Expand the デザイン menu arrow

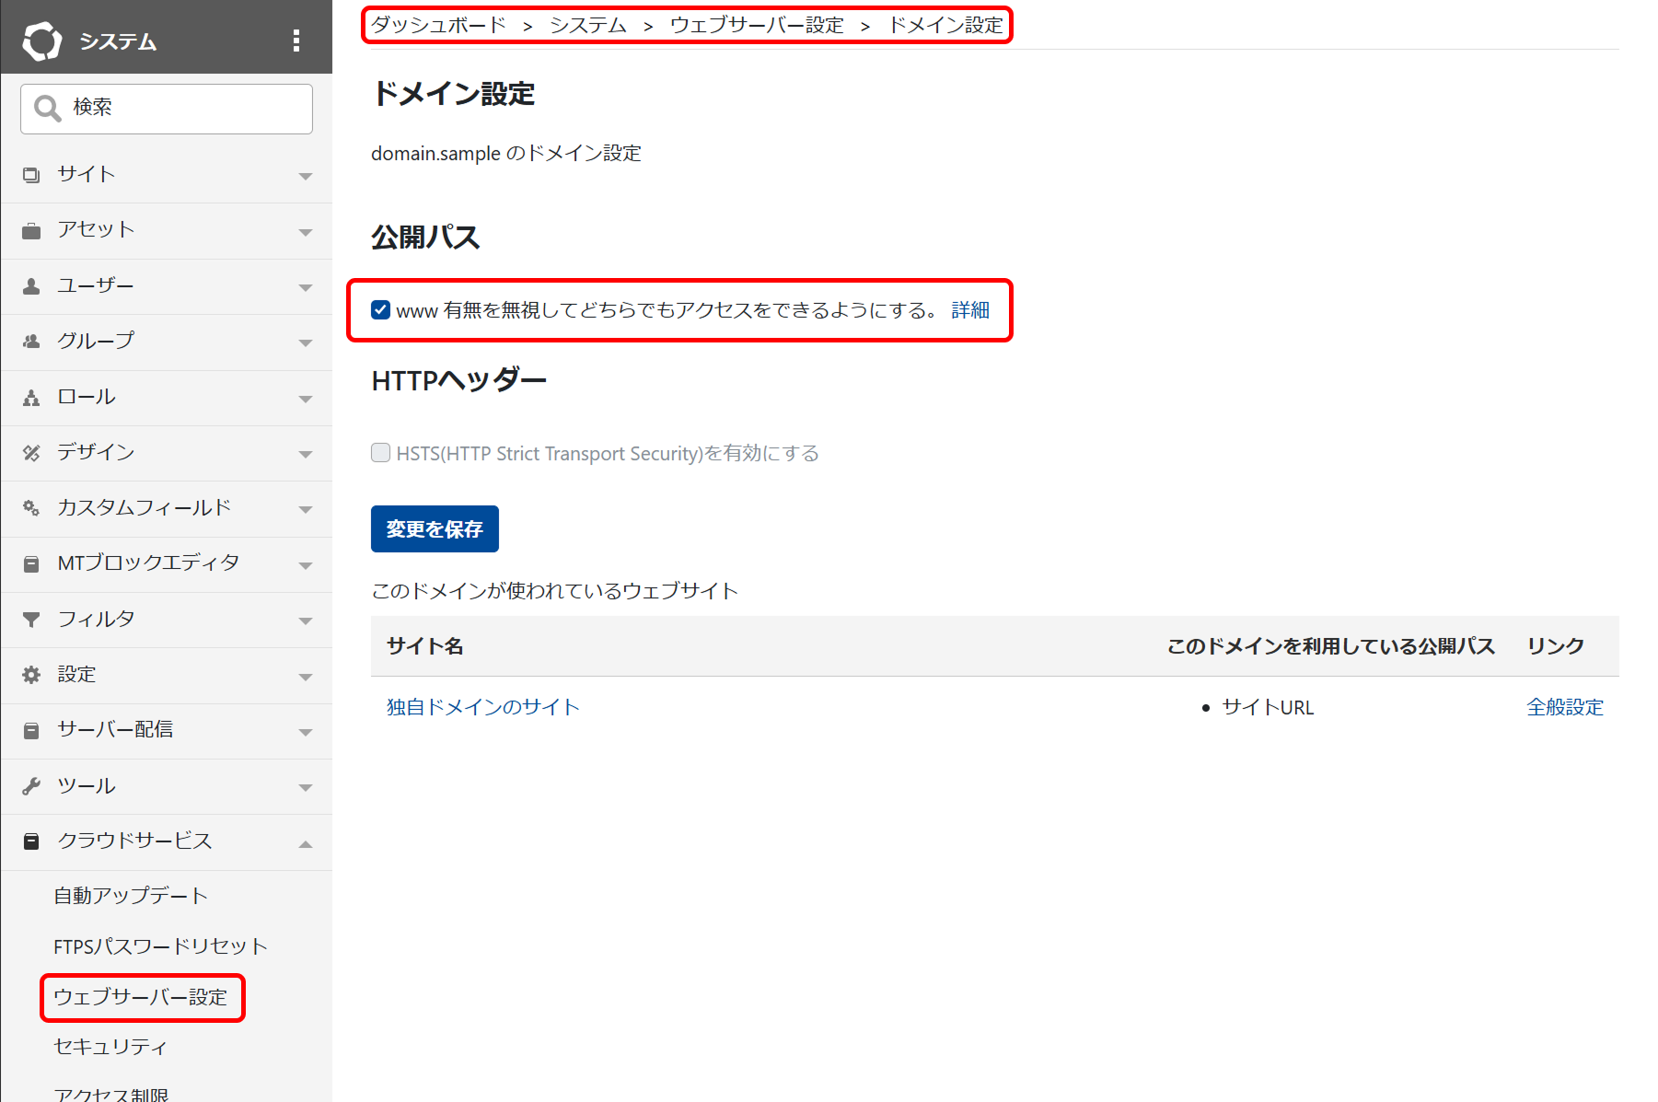point(306,454)
